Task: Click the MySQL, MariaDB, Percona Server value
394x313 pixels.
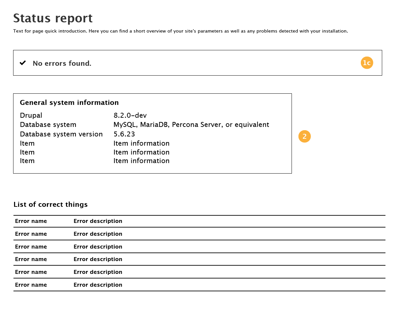Action: [191, 125]
